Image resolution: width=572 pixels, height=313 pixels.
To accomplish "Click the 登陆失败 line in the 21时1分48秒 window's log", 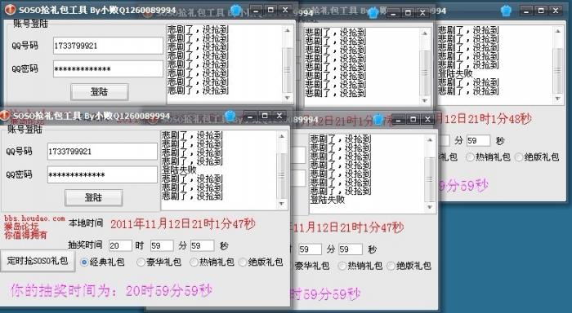I will coord(455,73).
